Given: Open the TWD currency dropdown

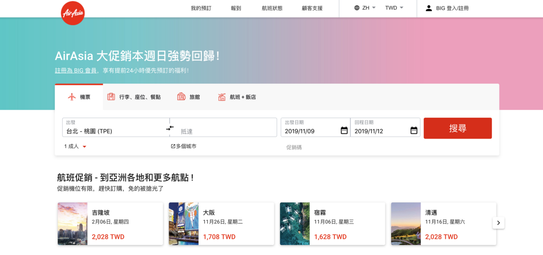Looking at the screenshot, I should [394, 8].
